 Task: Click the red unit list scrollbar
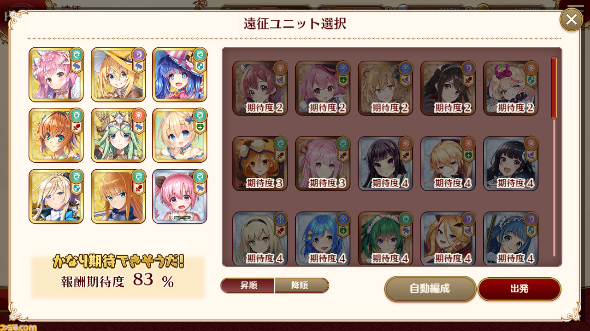pos(555,87)
